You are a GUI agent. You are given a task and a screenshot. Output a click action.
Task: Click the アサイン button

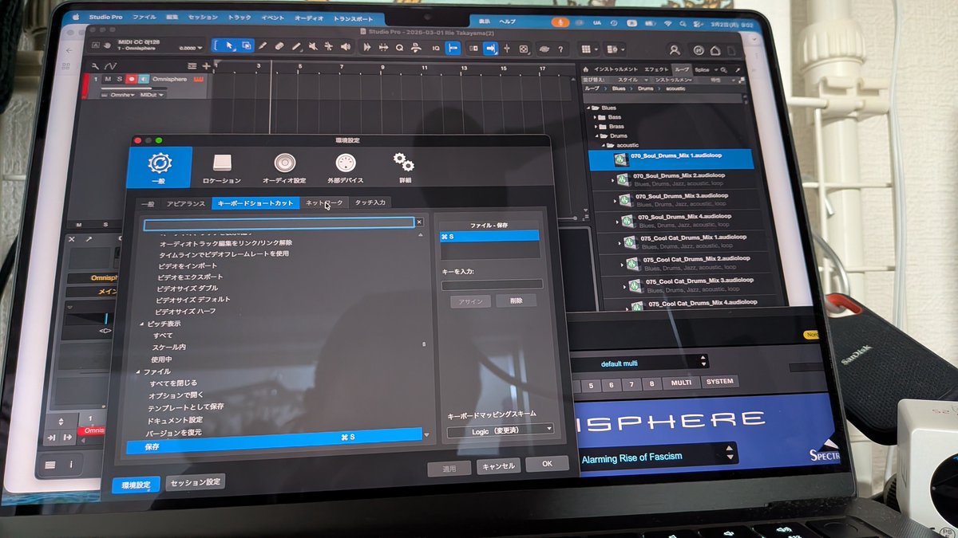point(470,301)
